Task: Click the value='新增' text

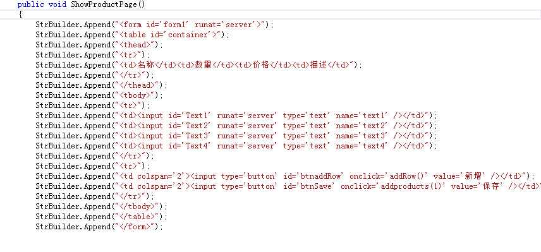Action: click(460, 176)
